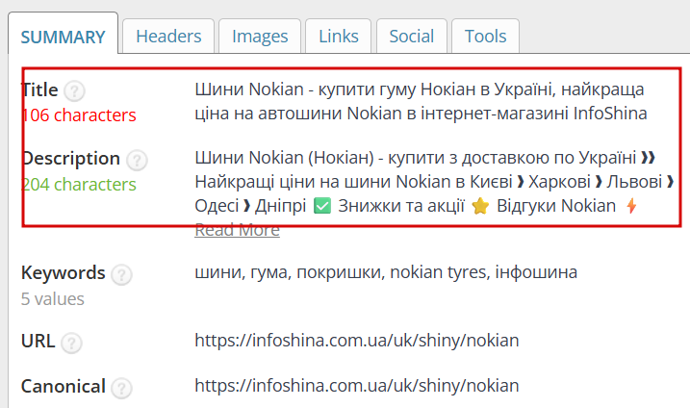690x408 pixels.
Task: Click the keywords list starting with 'шини, гума'
Action: coord(386,272)
